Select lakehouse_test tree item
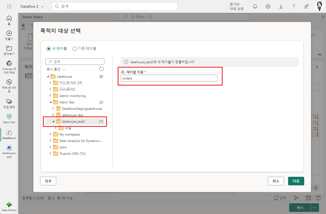The image size is (326, 214). 73,115
